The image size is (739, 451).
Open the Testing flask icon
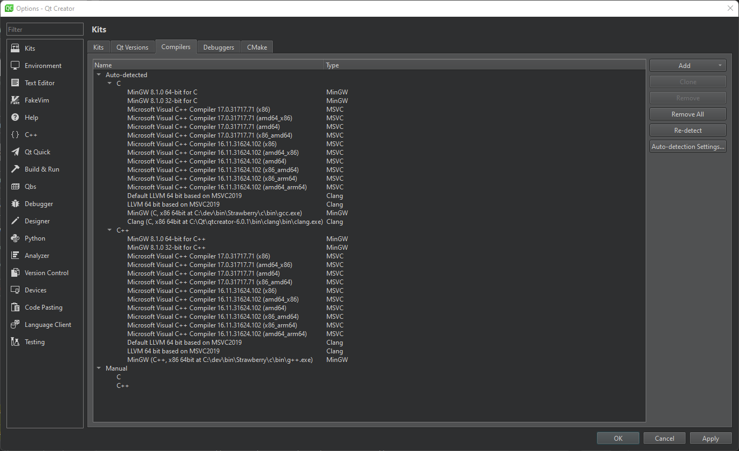click(15, 341)
